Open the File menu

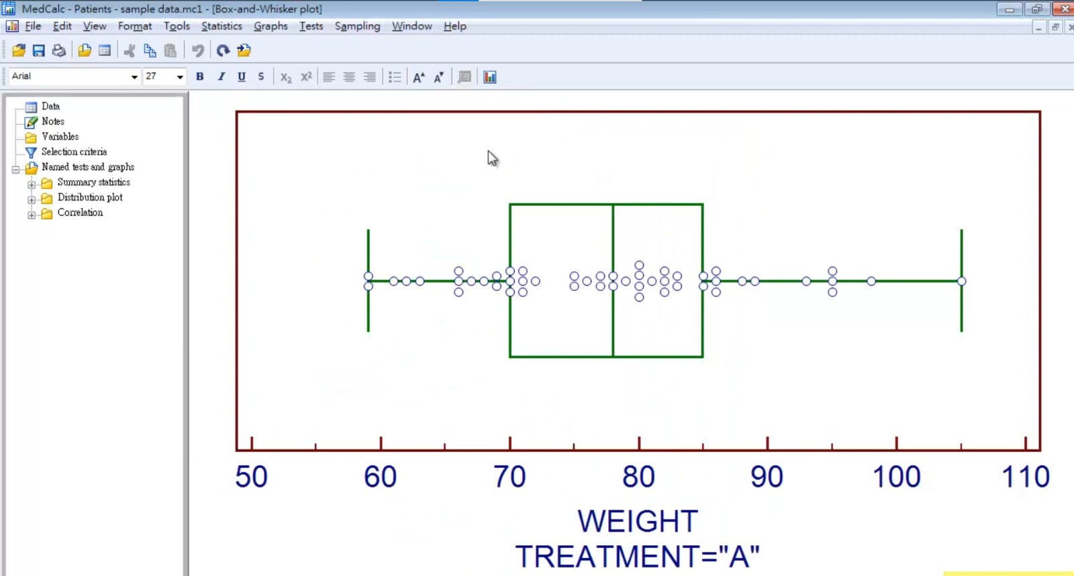33,26
